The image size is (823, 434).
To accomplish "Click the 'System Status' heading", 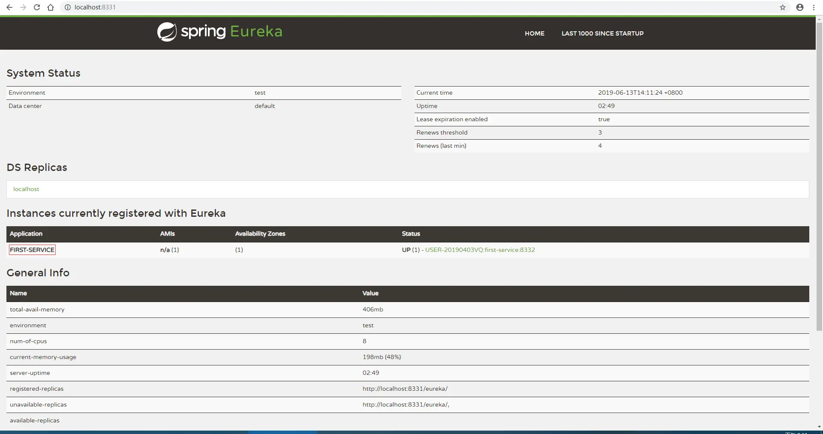I will [x=43, y=73].
